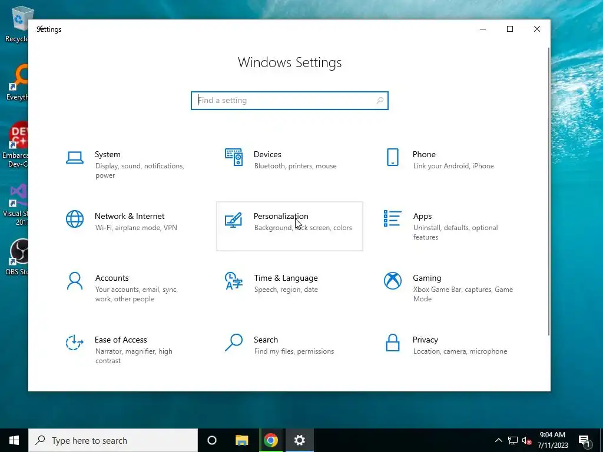Open the Phone settings icon
The image size is (603, 452).
pyautogui.click(x=392, y=157)
